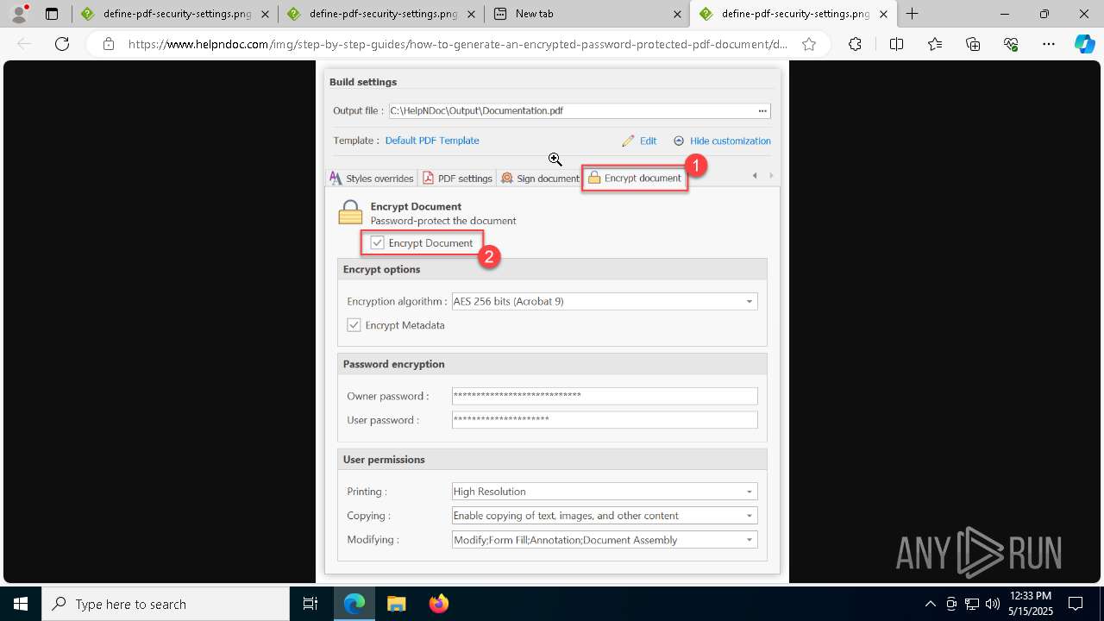Click the Output file path field

(572, 110)
